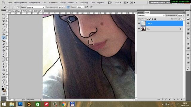
Task: Open the Windows Start button
Action: (4, 104)
